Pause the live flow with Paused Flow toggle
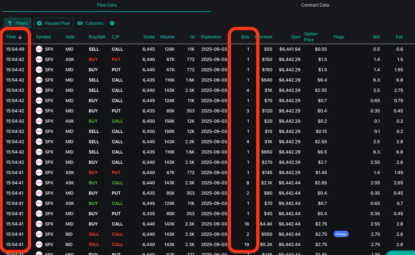 click(x=53, y=23)
